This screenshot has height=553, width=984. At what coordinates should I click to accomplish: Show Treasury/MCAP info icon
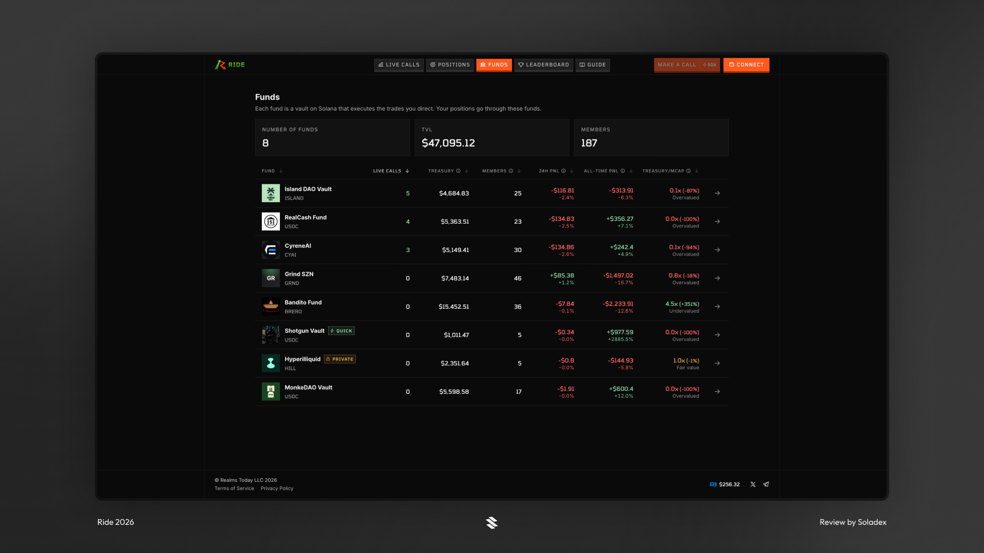pyautogui.click(x=688, y=171)
